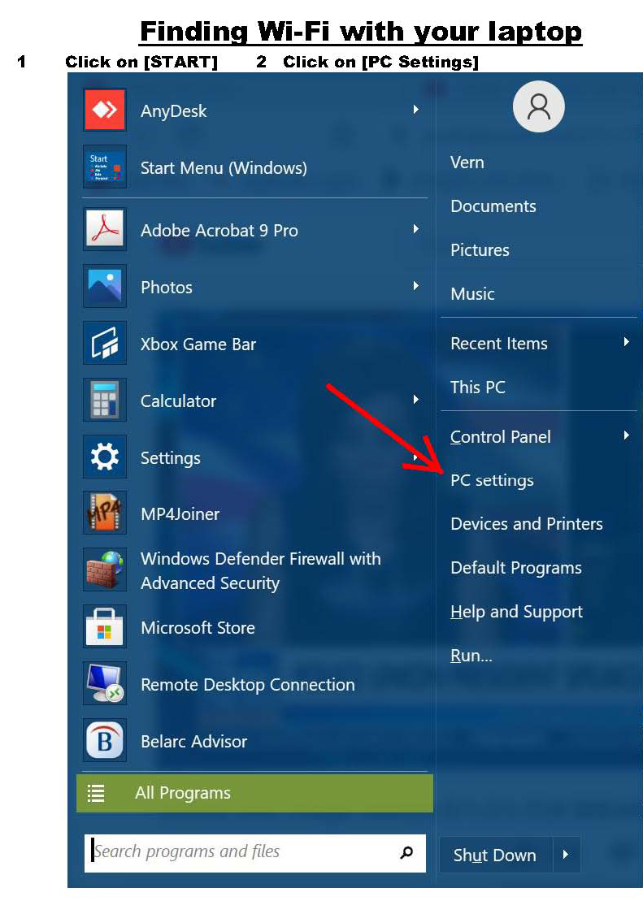Open the Photos app icon
This screenshot has width=643, height=901.
pyautogui.click(x=105, y=287)
